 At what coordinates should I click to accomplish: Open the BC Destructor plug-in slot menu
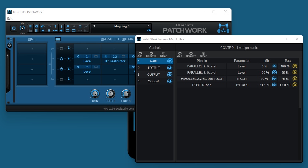(x=115, y=61)
